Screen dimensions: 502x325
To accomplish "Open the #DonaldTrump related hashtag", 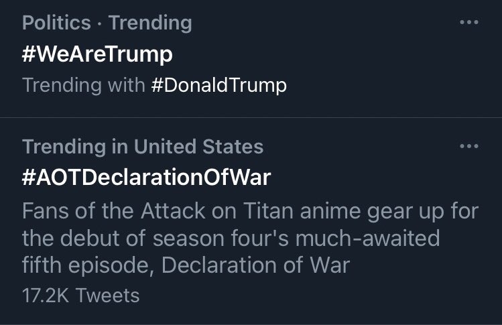I will (219, 85).
